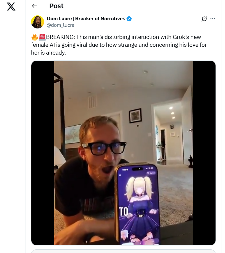The width and height of the screenshot is (225, 253).
Task: Go home via the X logo
Action: 11,7
